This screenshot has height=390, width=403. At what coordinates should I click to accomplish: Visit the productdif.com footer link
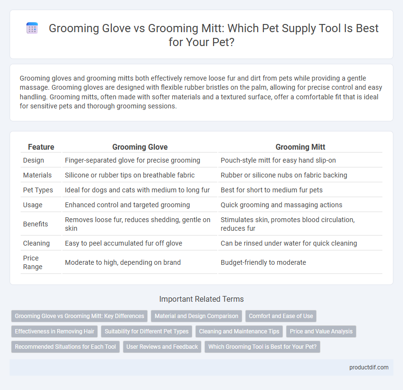[x=368, y=367]
